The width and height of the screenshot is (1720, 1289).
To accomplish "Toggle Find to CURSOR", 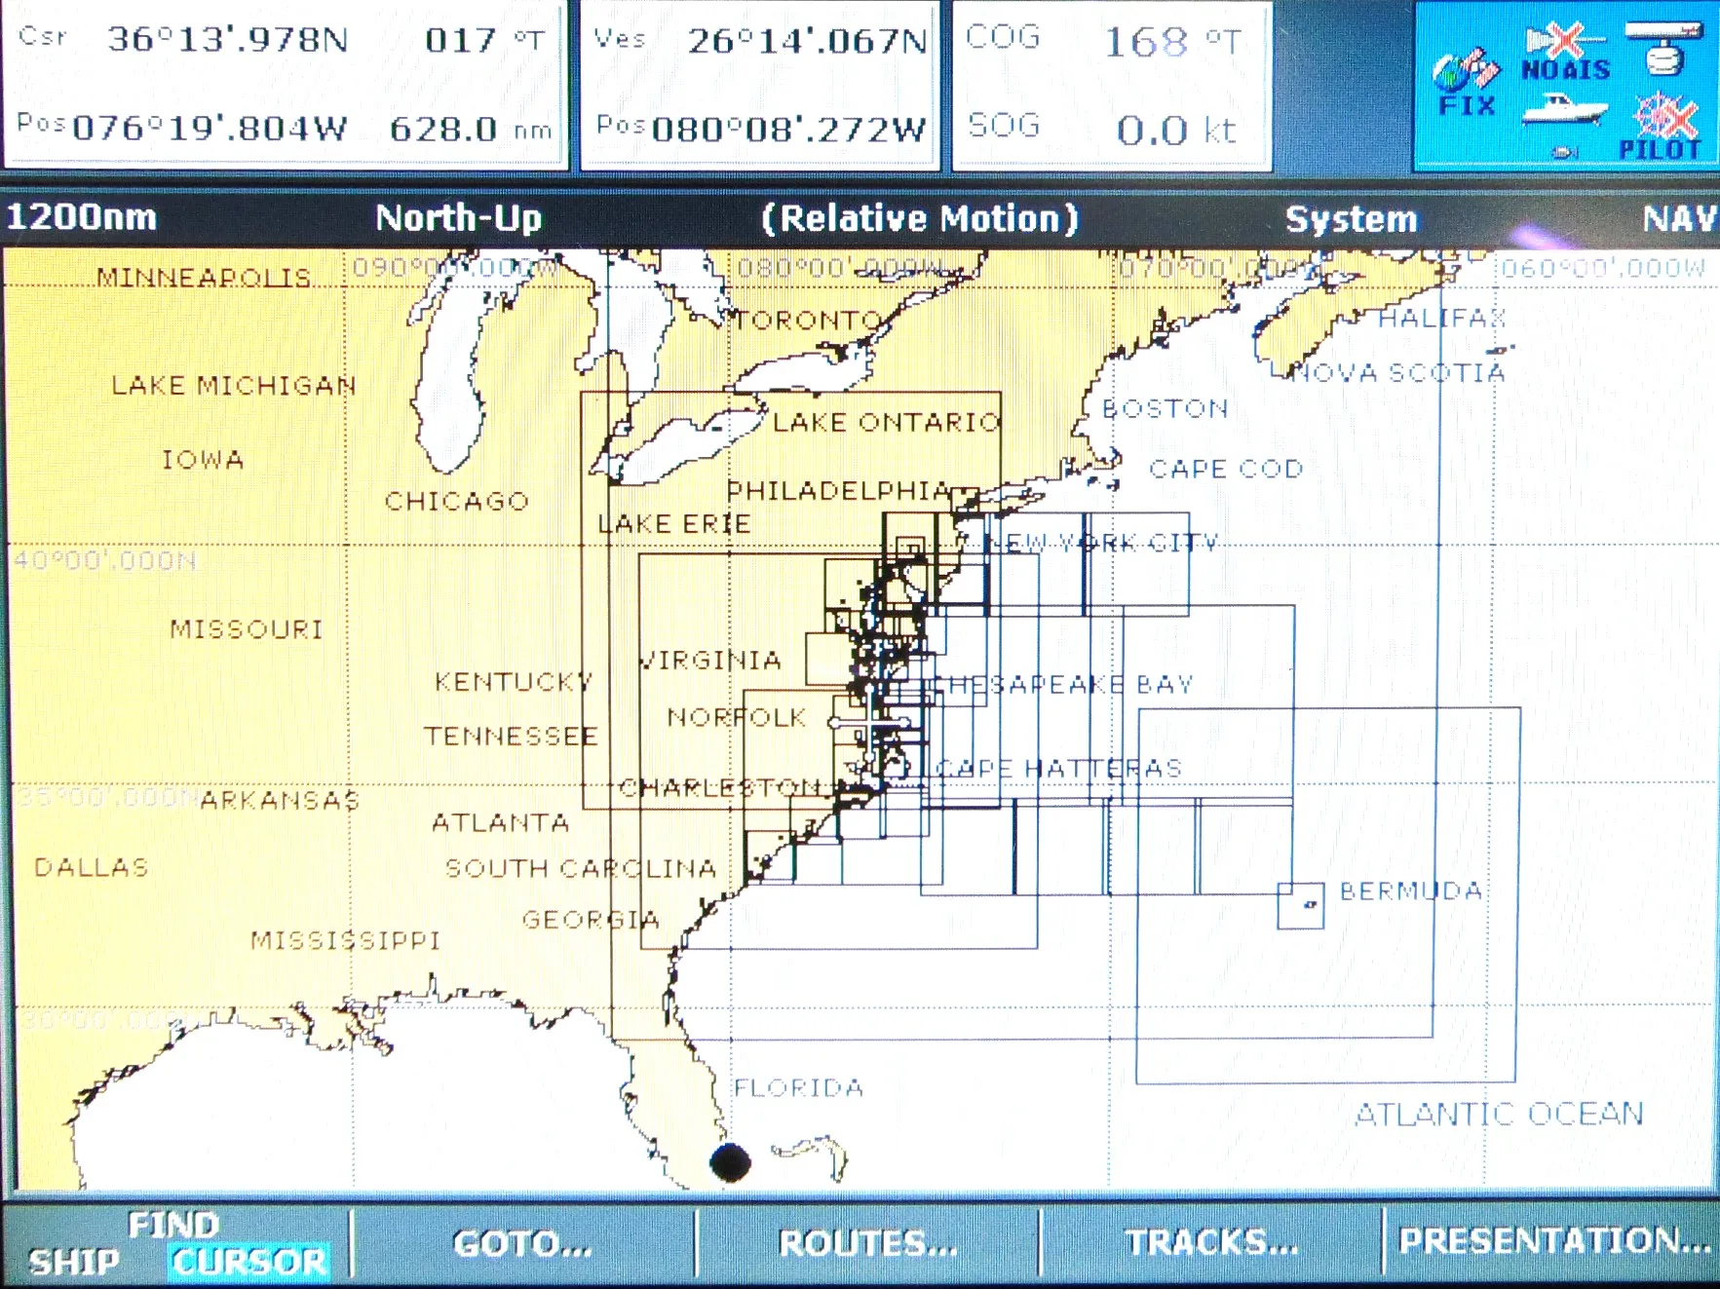I will pos(249,1262).
